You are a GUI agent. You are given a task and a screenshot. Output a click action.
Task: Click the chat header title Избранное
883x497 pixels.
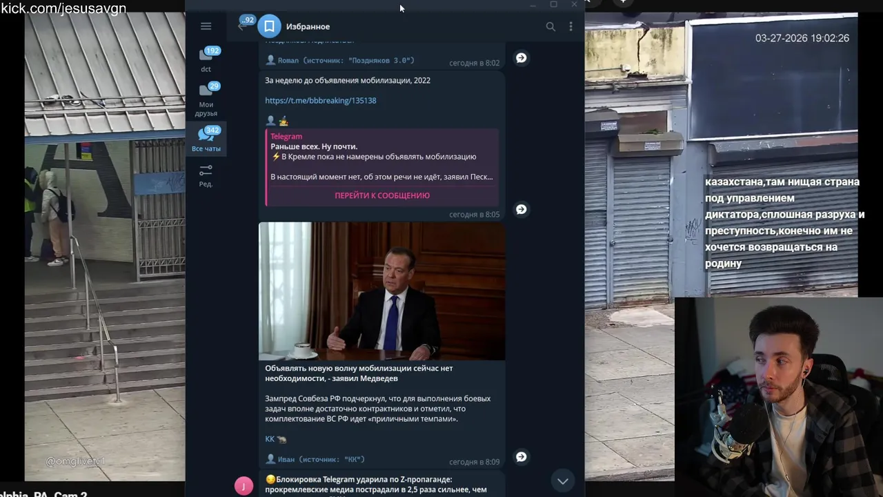(308, 26)
